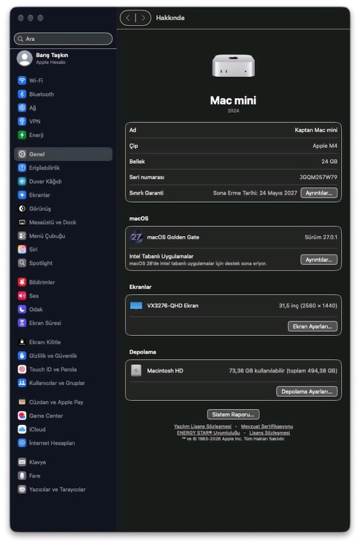The image size is (360, 545).
Task: Select the Klavye keyboard icon
Action: click(22, 462)
